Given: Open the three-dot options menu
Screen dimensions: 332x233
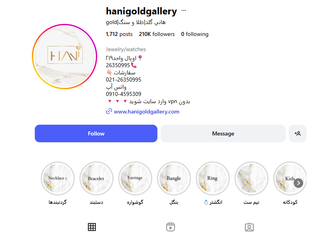Looking at the screenshot, I should [183, 10].
